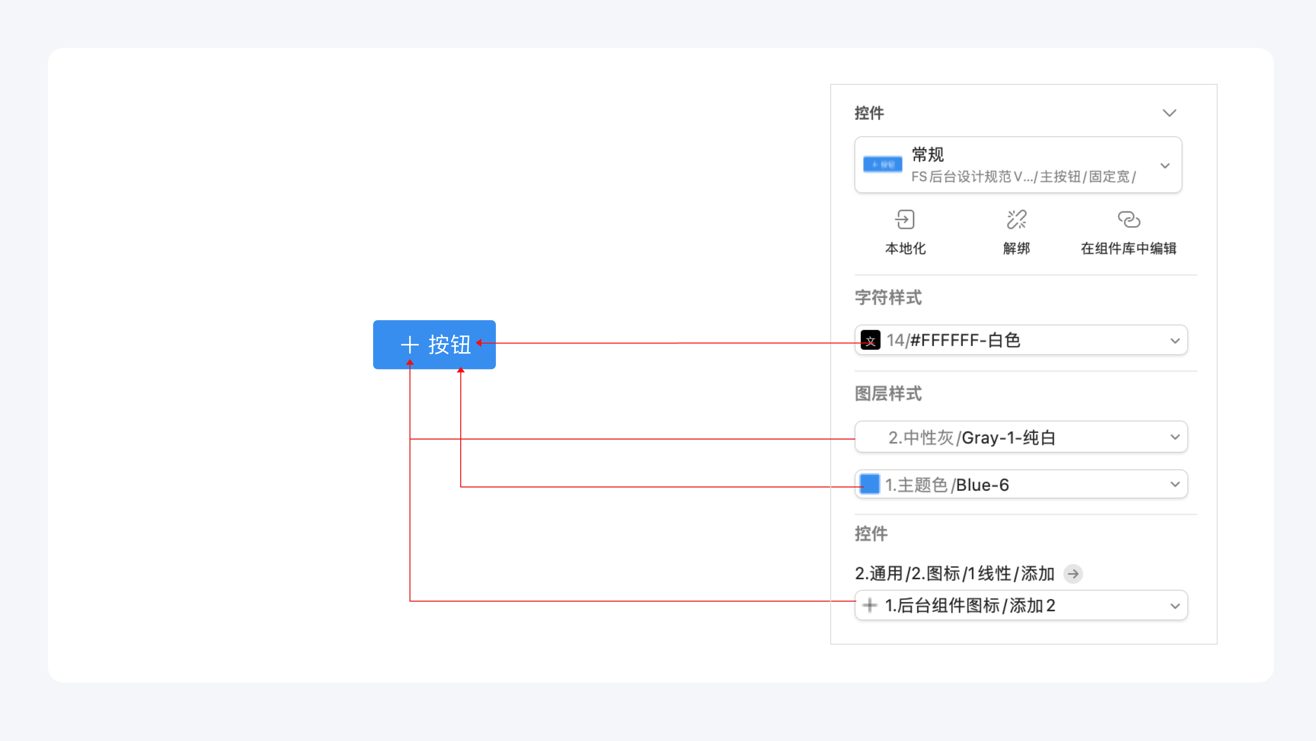Click the plus icon in 添加 2 dropdown

(870, 605)
